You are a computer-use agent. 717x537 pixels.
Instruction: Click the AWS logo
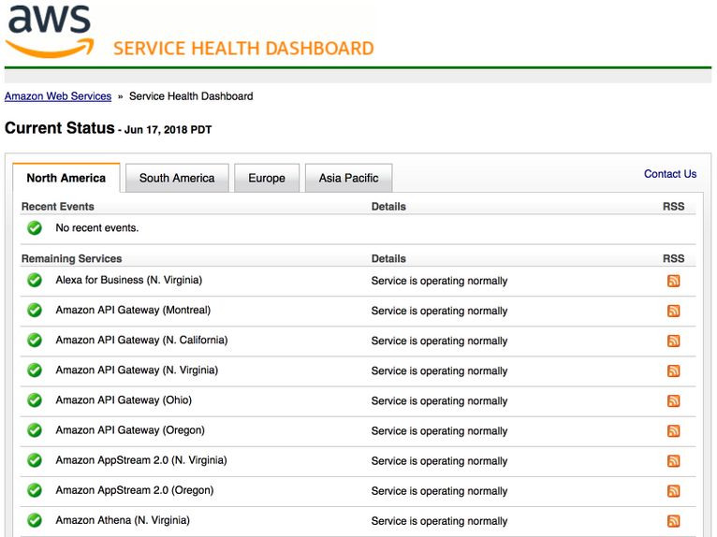pyautogui.click(x=50, y=30)
